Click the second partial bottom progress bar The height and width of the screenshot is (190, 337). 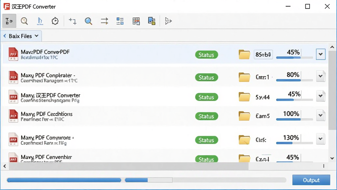pyautogui.click(x=149, y=180)
